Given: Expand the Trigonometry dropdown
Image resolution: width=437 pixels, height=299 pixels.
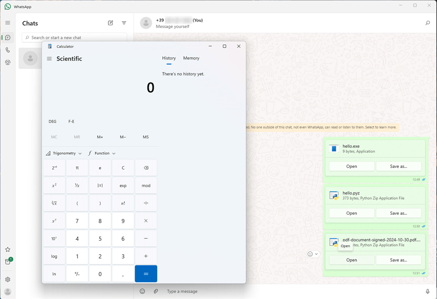Looking at the screenshot, I should 64,153.
